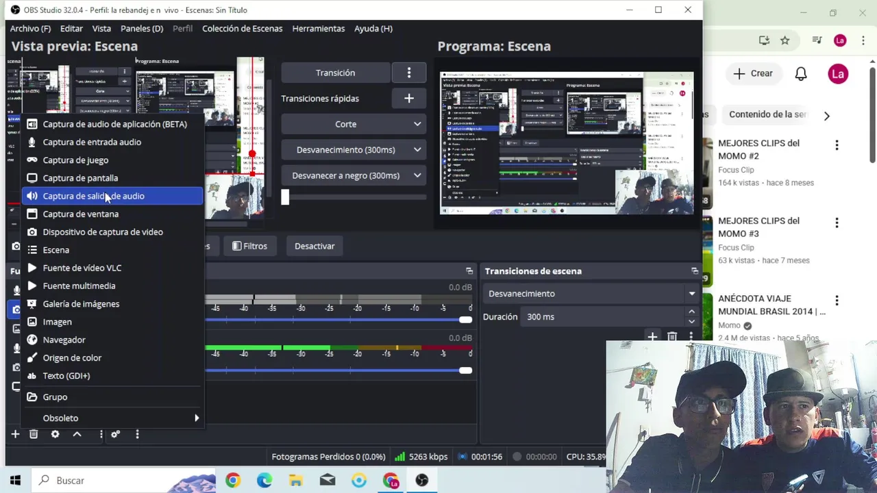This screenshot has width=877, height=493.
Task: Select Fuente de vídeo VLC
Action: pyautogui.click(x=112, y=268)
